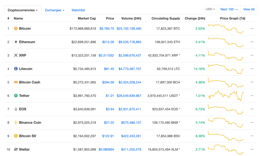Click the Ethereum diamond icon
The width and height of the screenshot is (261, 156).
pyautogui.click(x=16, y=42)
